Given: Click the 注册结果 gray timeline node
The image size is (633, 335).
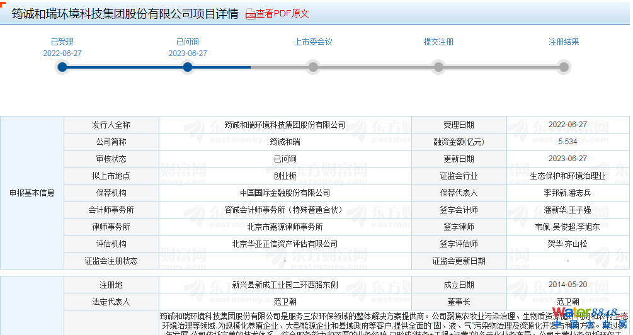Looking at the screenshot, I should pos(564,67).
